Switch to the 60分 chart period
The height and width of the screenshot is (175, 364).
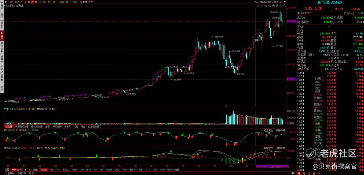[68, 2]
